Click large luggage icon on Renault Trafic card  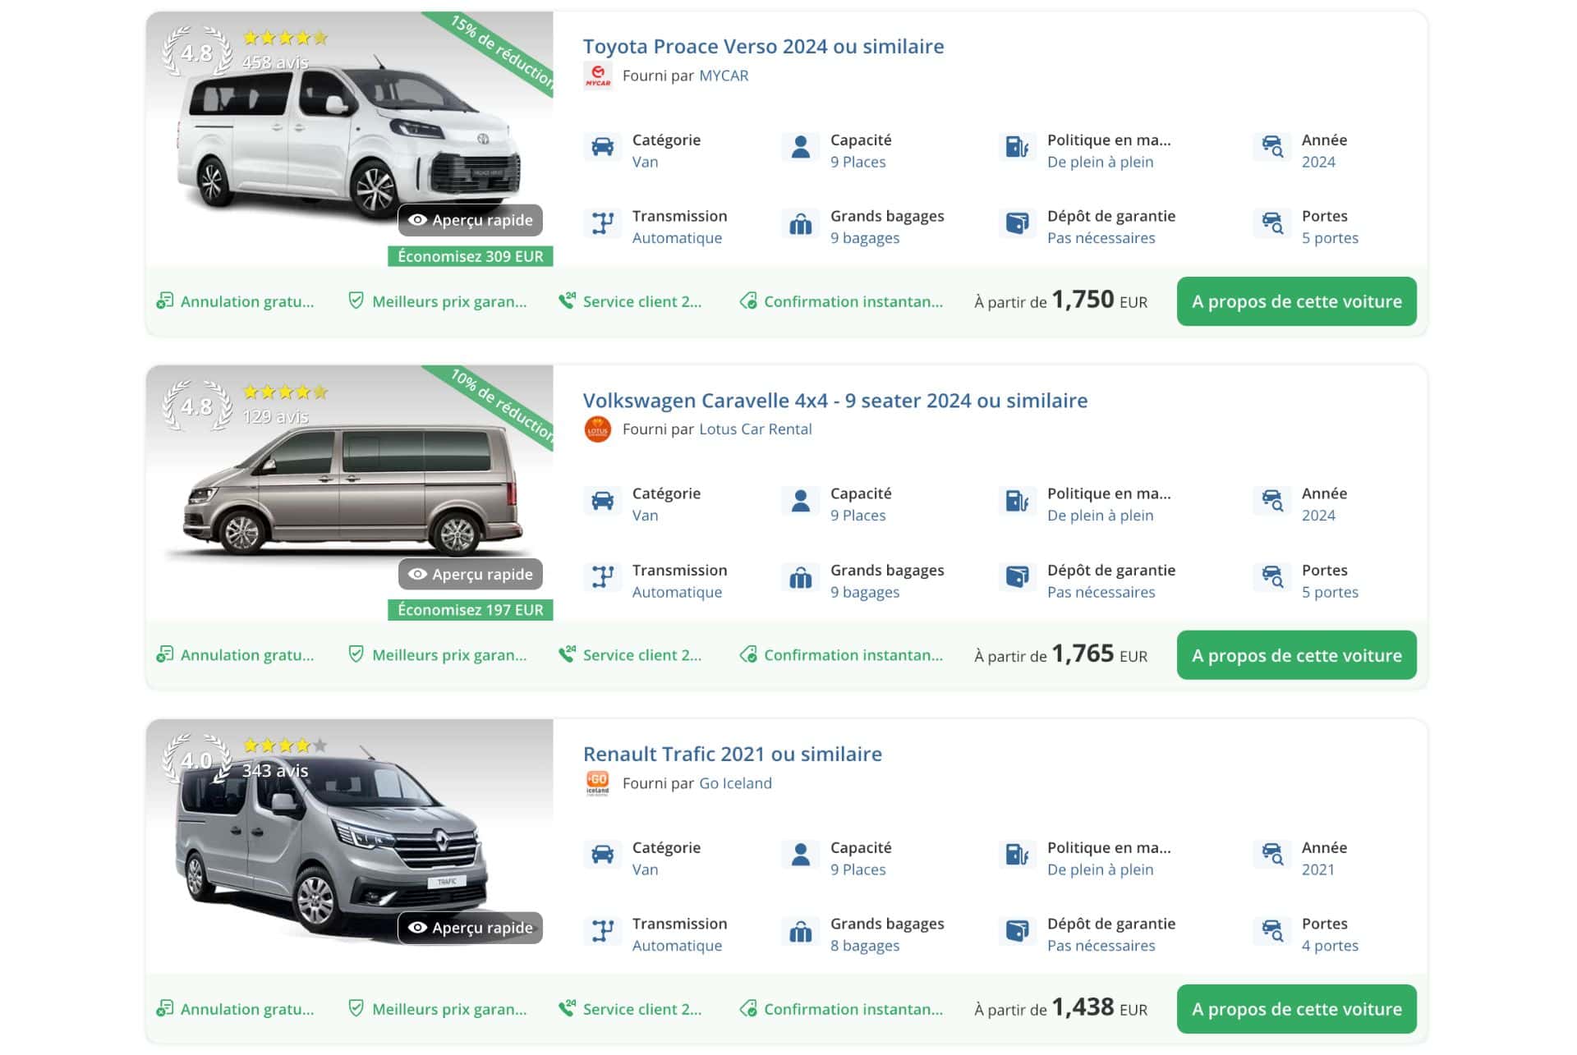(800, 932)
